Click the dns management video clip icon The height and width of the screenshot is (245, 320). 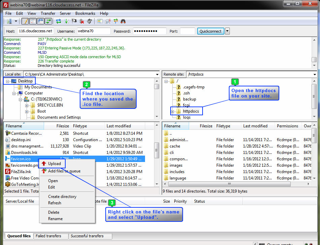click(x=8, y=146)
